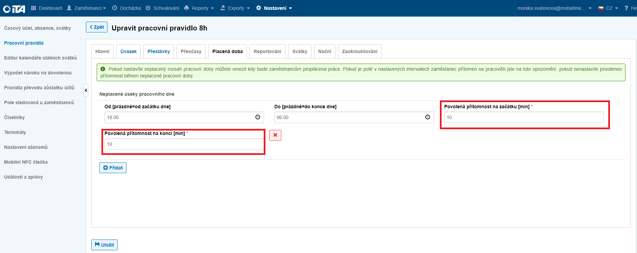Viewport: 637px width, 253px height.
Task: Open the Docházka attendance page
Action: point(127,8)
